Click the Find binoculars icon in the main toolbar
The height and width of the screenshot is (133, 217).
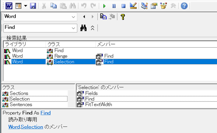(72, 6)
